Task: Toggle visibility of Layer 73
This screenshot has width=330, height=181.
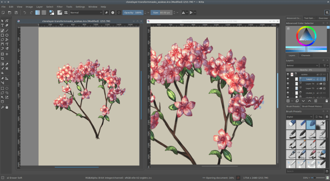Action: tap(288, 88)
